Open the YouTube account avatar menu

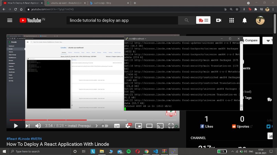tap(260, 21)
